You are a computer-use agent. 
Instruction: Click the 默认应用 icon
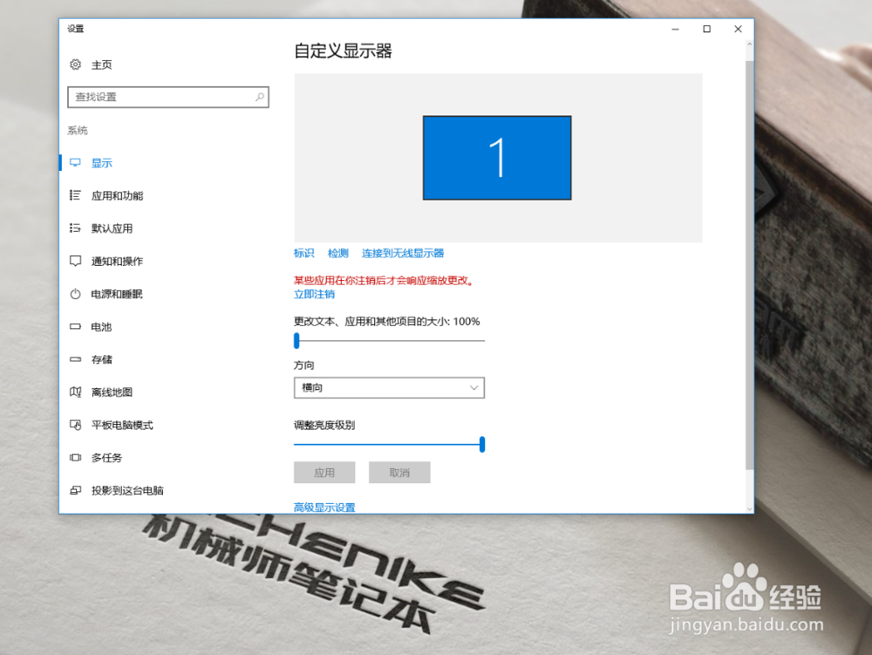tap(75, 228)
